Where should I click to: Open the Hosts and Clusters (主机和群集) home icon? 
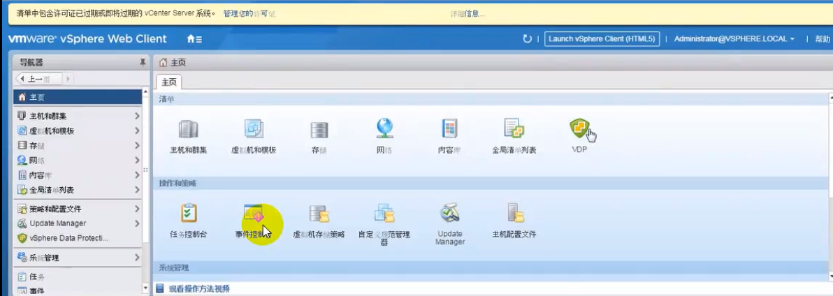pos(188,129)
